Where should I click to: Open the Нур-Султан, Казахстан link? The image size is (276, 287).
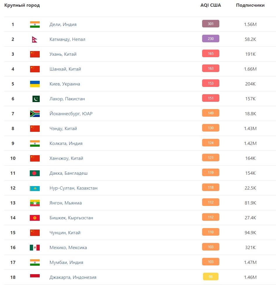pos(73,188)
